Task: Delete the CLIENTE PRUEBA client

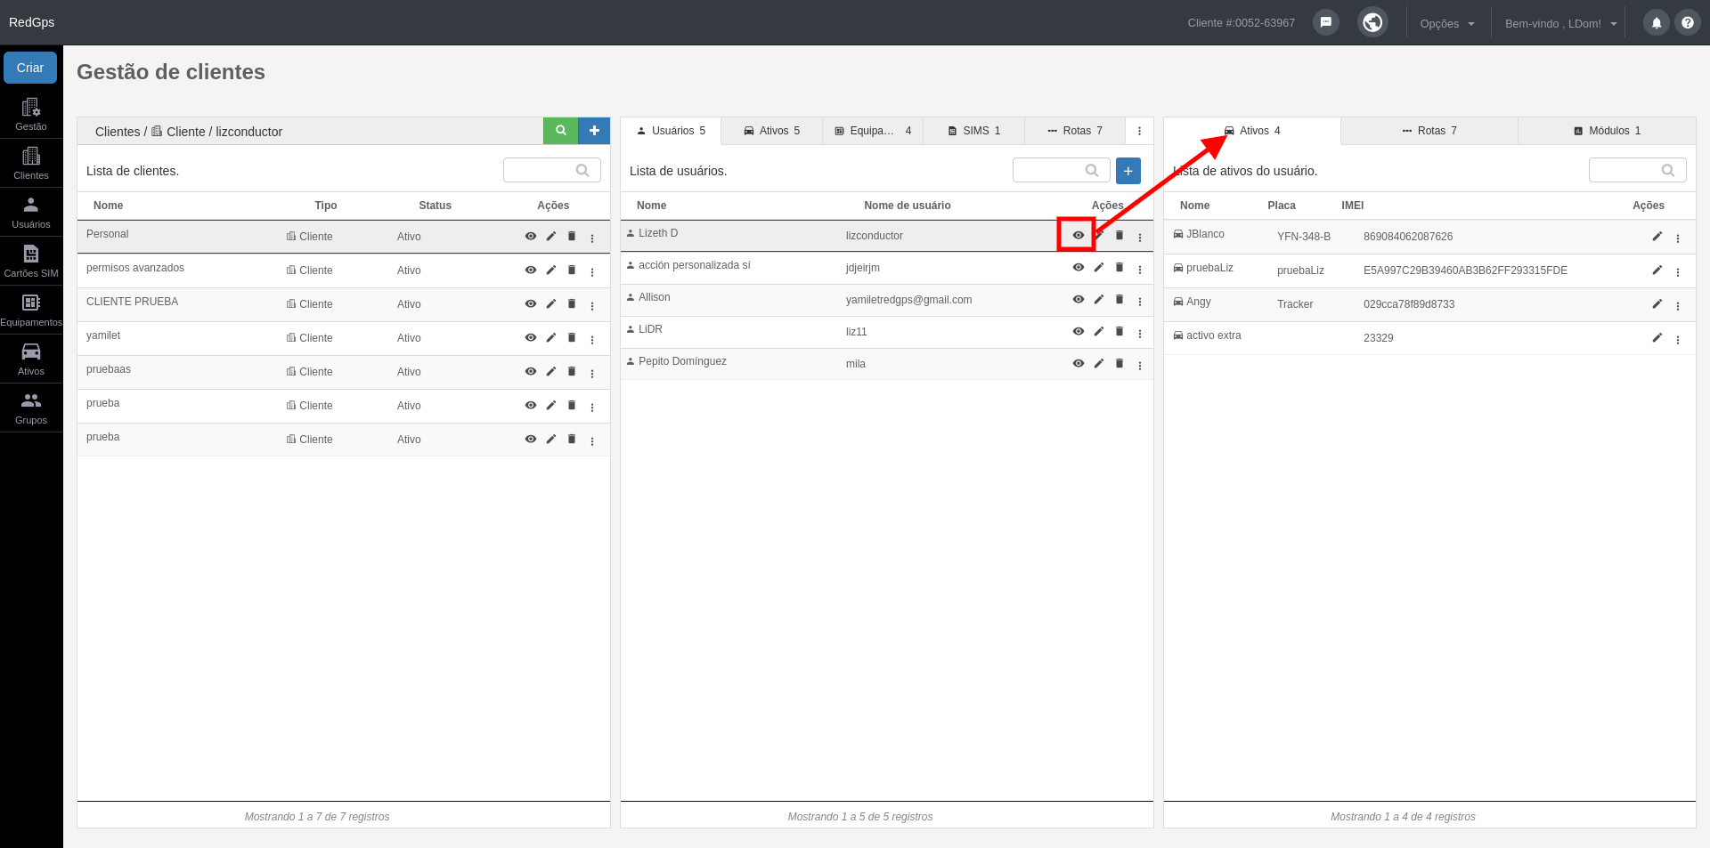Action: click(x=572, y=303)
